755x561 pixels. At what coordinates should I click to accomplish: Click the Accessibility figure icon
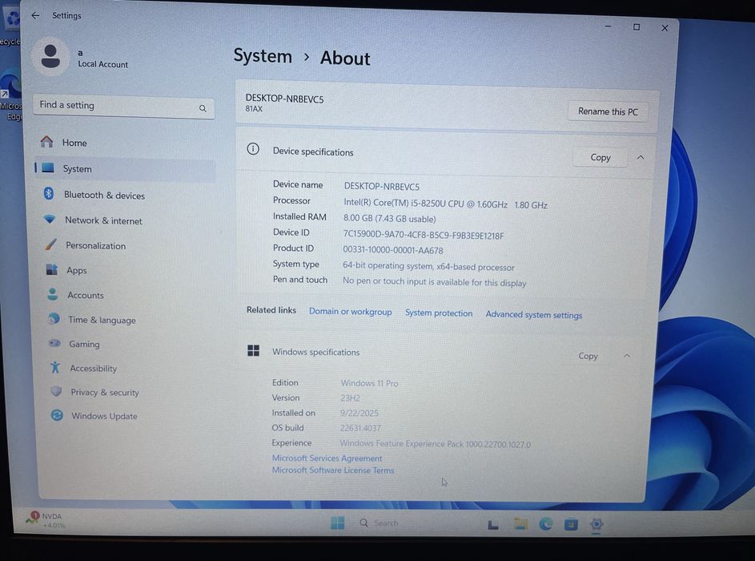pyautogui.click(x=55, y=367)
